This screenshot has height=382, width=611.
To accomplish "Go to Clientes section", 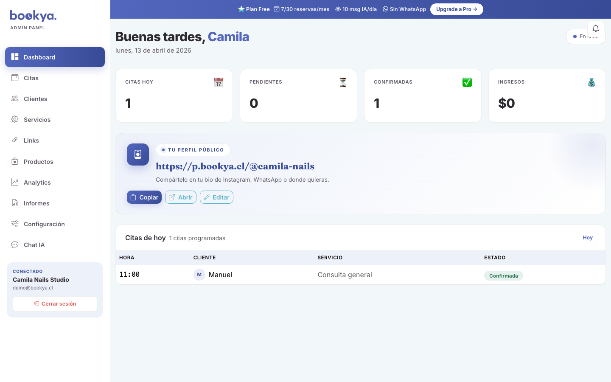I will pos(55,99).
